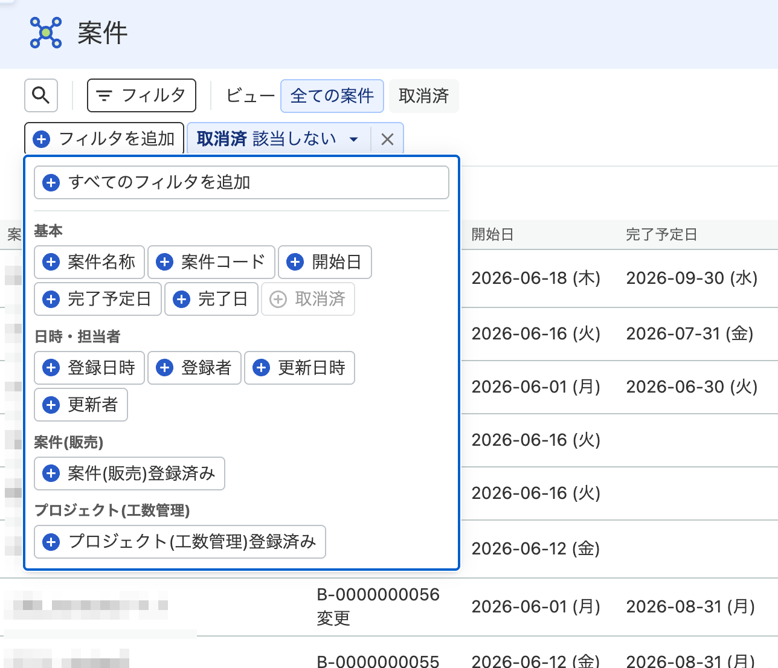
Task: Click code B-0000000055 cell
Action: (378, 661)
